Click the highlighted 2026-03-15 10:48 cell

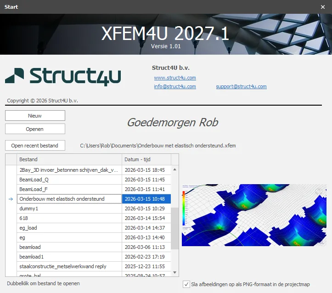tap(146, 199)
